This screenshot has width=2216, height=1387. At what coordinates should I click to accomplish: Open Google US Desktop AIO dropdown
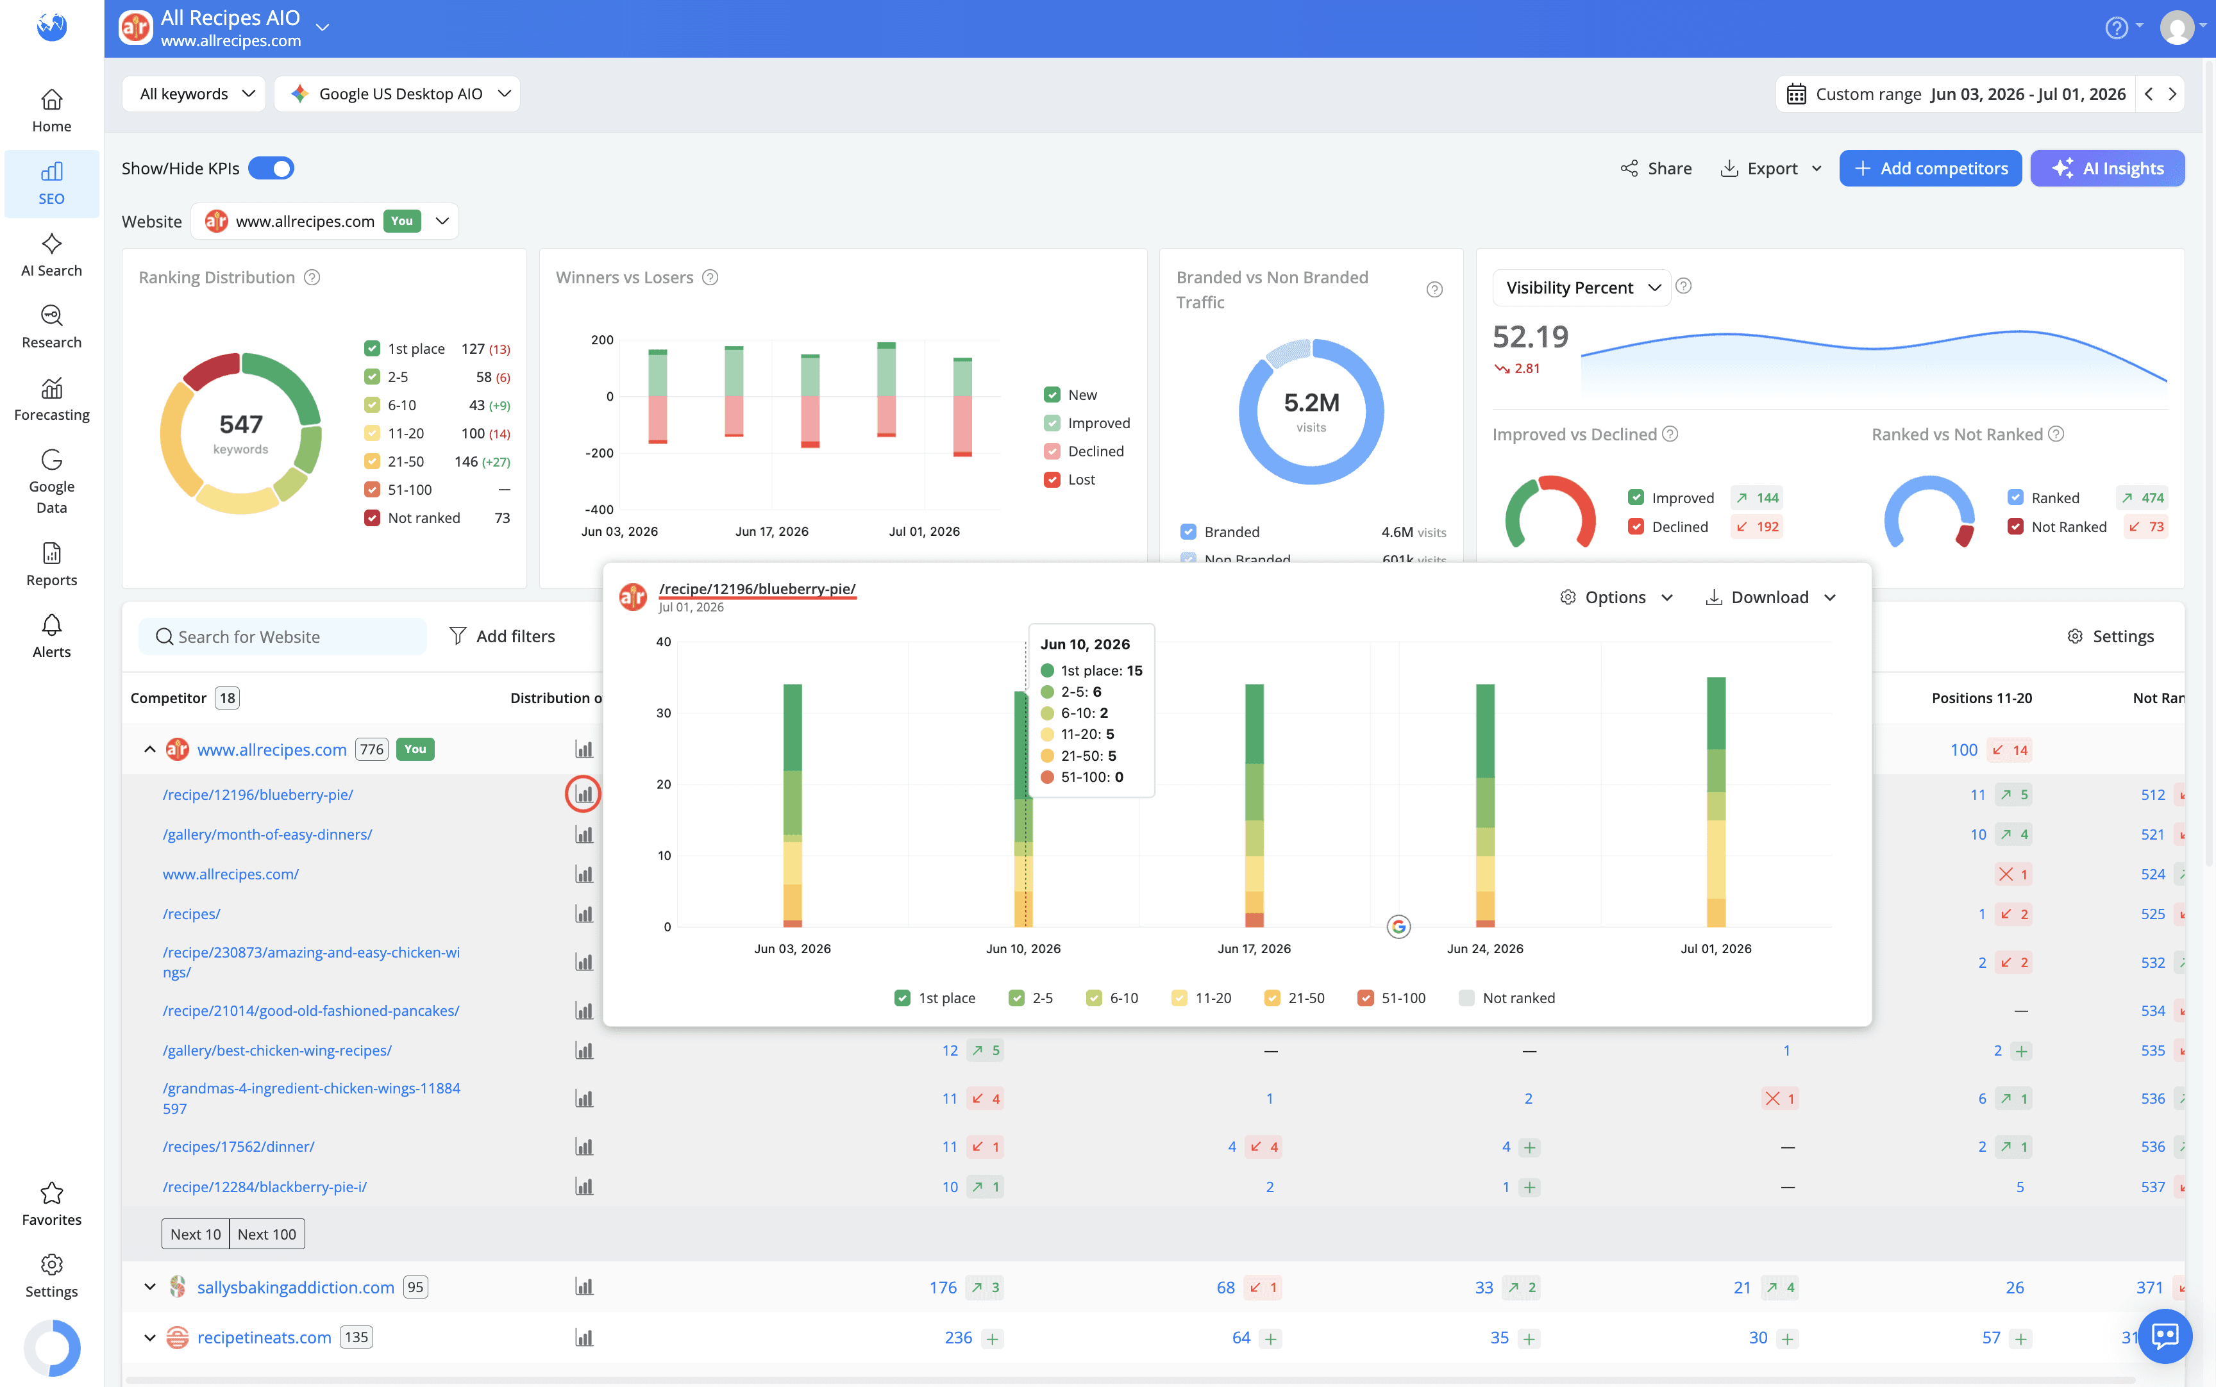pyautogui.click(x=398, y=94)
